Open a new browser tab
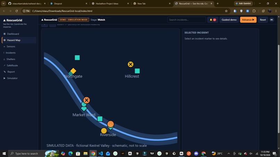This screenshot has height=157, width=280. pyautogui.click(x=217, y=3)
